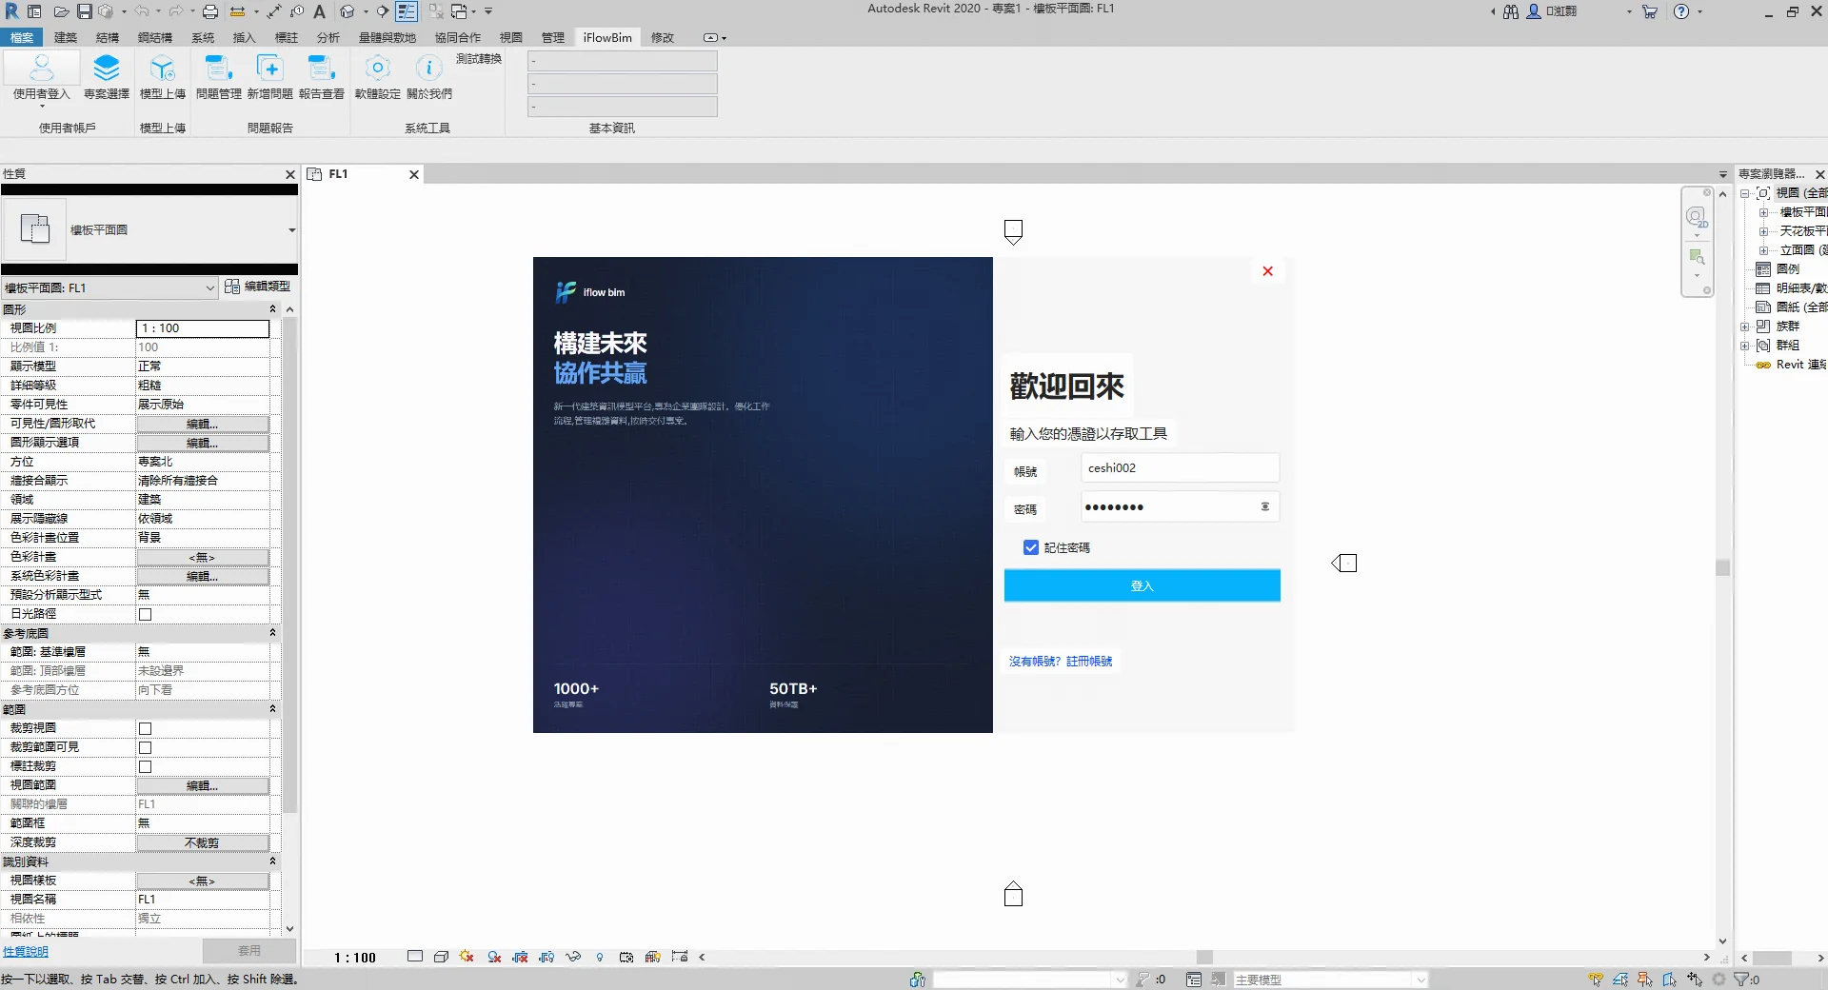Toggle sun path icon in view control bar
1828x990 pixels.
467,957
